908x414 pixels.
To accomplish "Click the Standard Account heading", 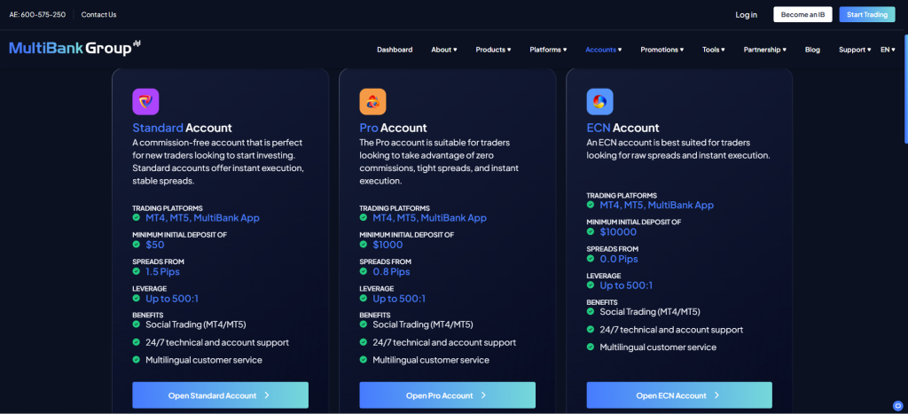I will (182, 128).
